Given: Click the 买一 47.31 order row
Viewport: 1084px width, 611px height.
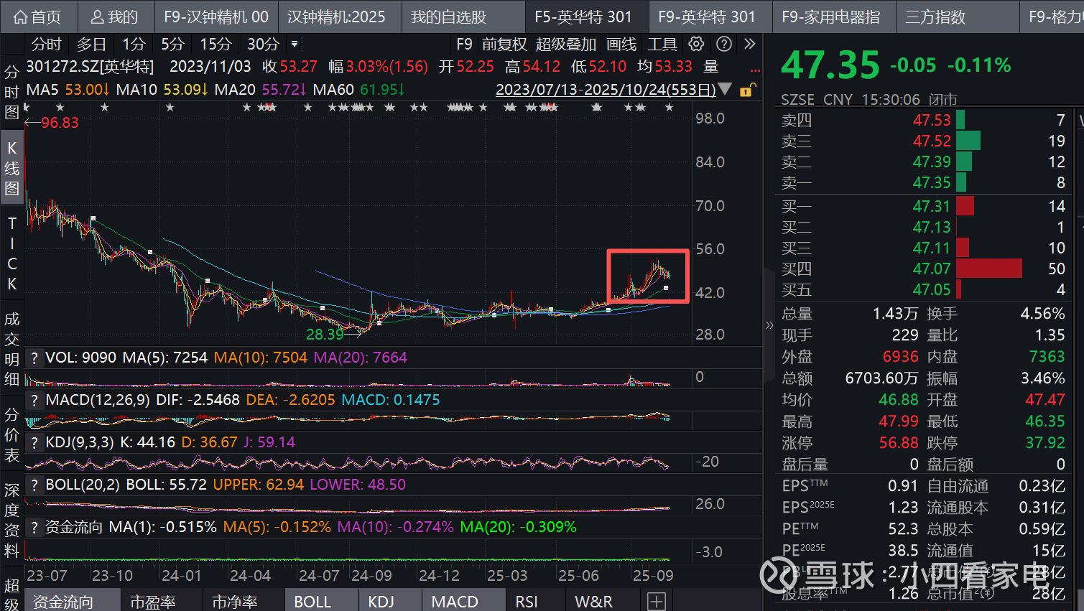Looking at the screenshot, I should 924,206.
